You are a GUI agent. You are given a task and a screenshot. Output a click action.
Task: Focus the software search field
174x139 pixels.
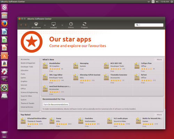point(149,25)
